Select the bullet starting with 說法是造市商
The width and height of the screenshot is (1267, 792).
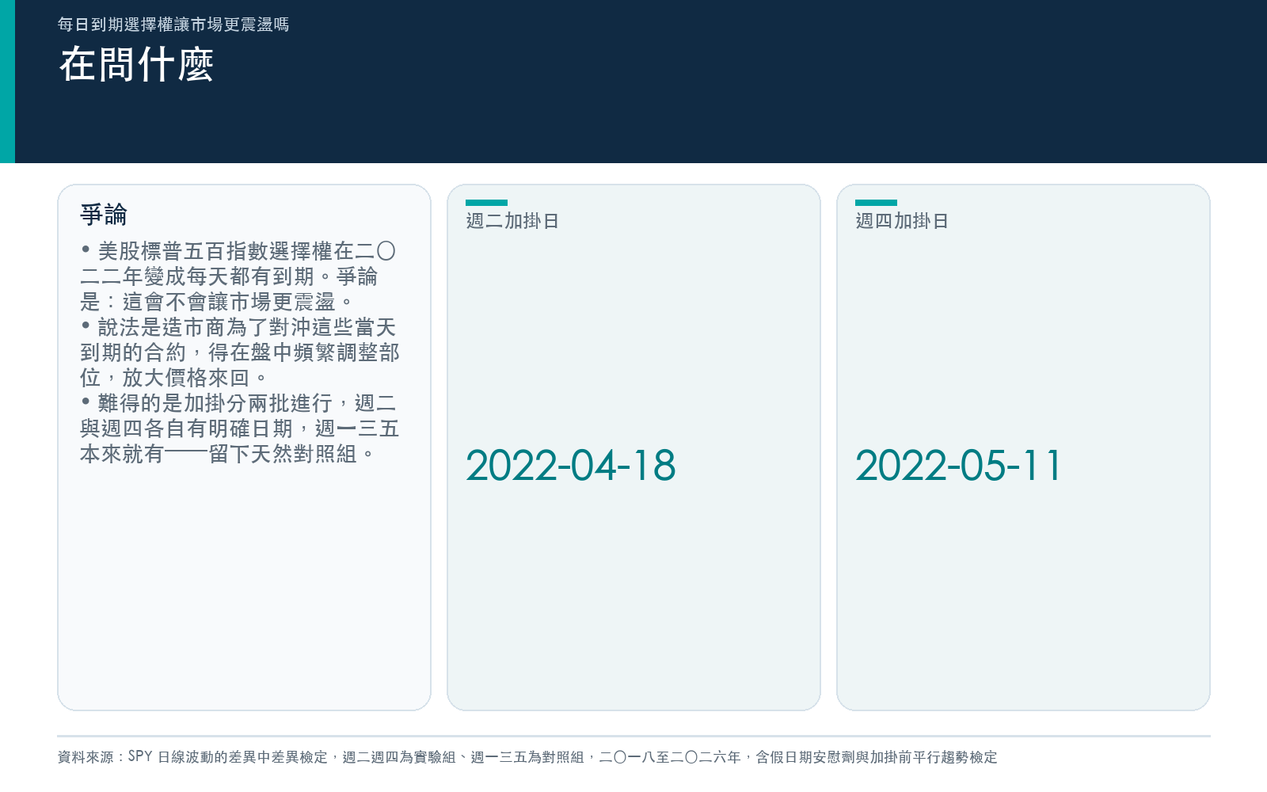click(240, 352)
